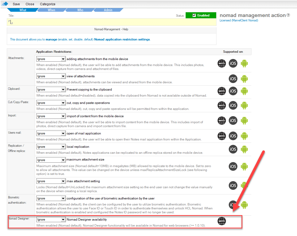
Task: Click the blue app logo at top left
Action: [x=5, y=4]
